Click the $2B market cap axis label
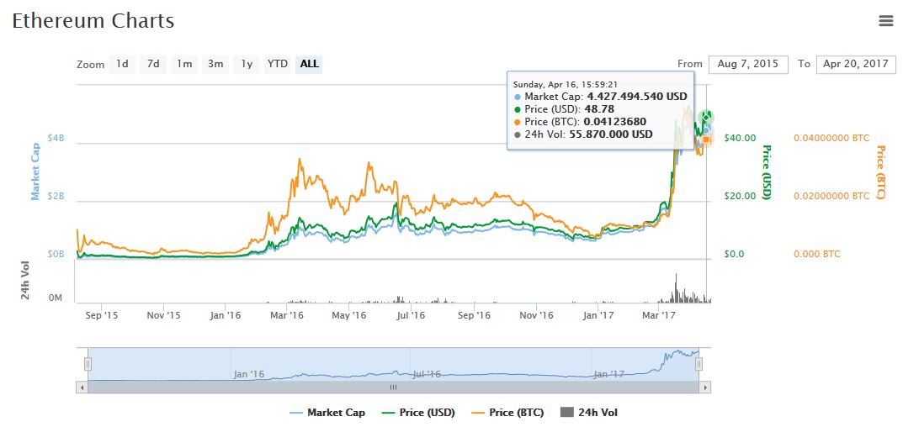903x427 pixels. (x=57, y=196)
